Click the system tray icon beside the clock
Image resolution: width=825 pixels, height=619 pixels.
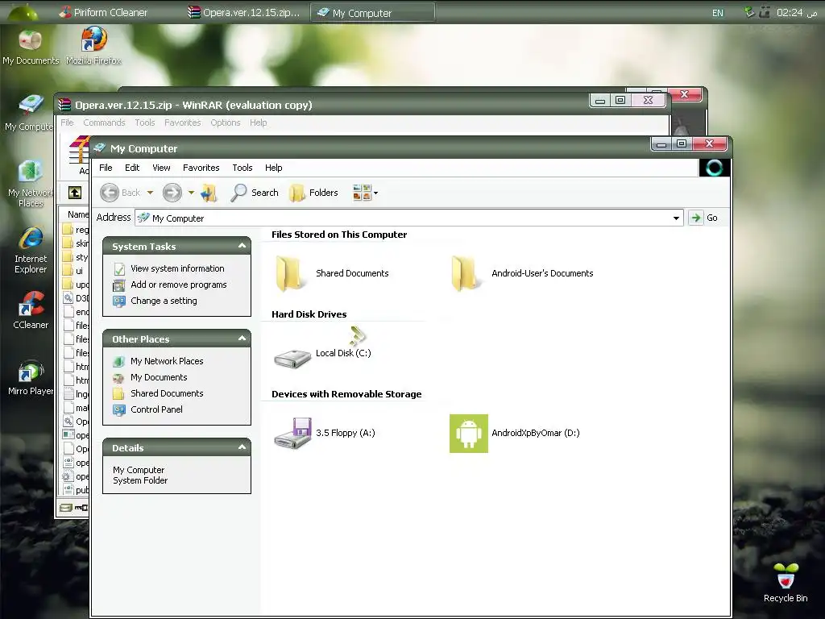pos(764,12)
